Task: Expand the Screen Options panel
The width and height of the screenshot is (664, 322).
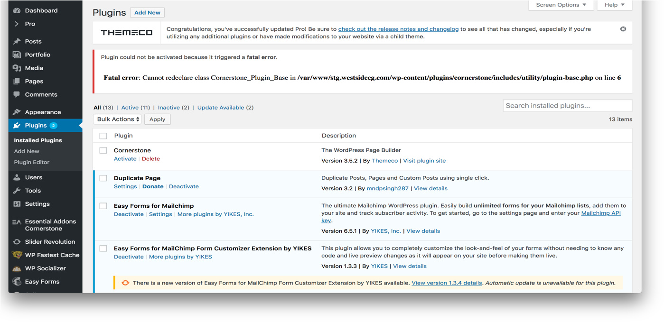Action: (561, 5)
